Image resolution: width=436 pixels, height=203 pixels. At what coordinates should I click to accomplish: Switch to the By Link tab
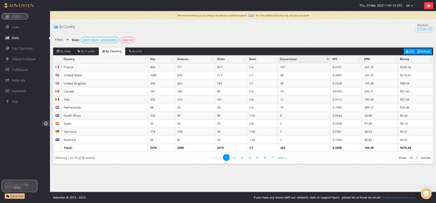(x=135, y=51)
